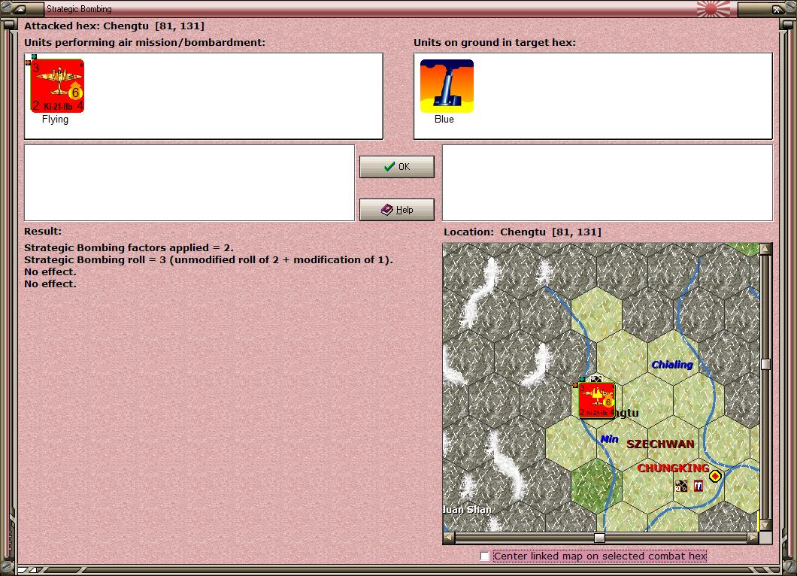
Task: Select the Blue factory target icon
Action: tap(447, 86)
